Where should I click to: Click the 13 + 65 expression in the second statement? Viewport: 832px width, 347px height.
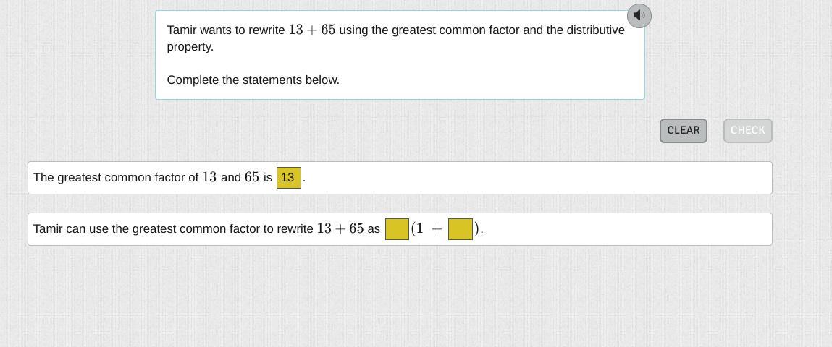(x=340, y=228)
